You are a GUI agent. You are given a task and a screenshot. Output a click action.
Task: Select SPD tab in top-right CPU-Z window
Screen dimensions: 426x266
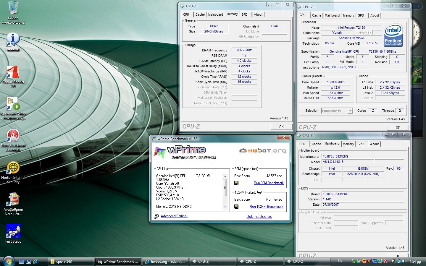tap(361, 15)
